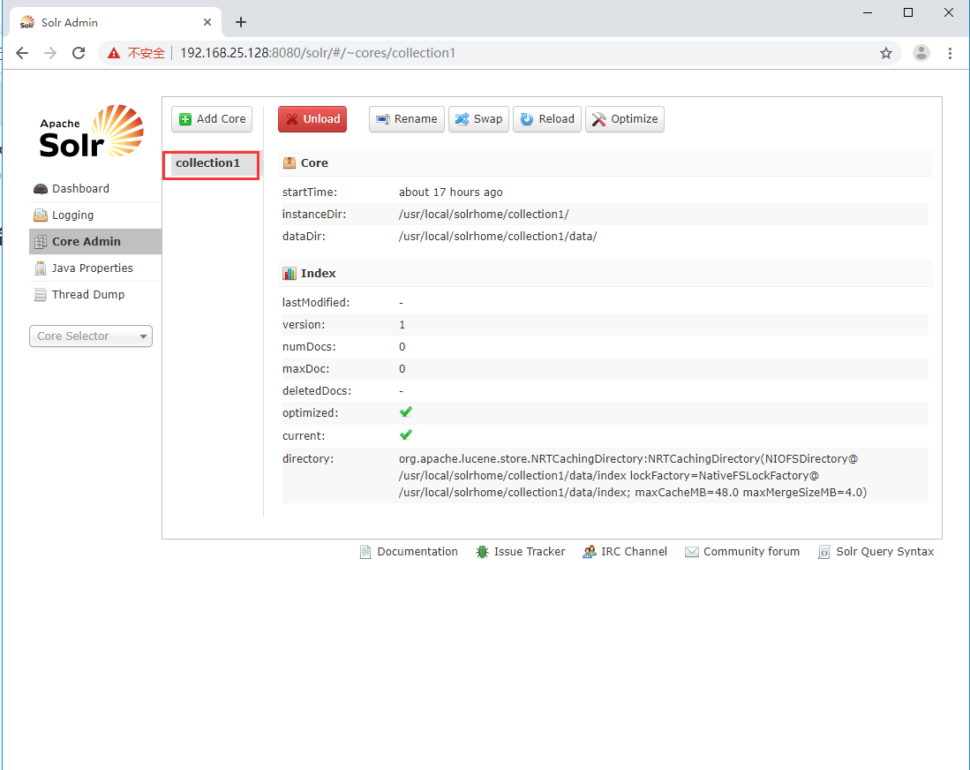Click the browser back arrow
This screenshot has height=770, width=970.
22,53
